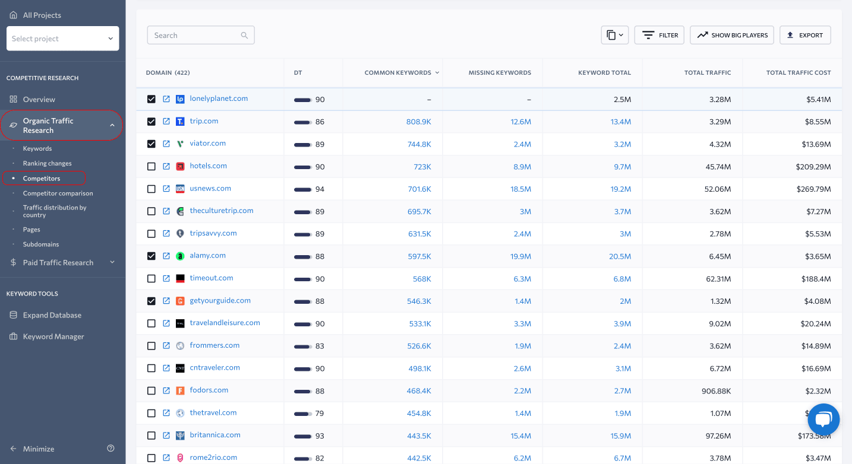Screen dimensions: 852x464
Task: Click the Total Traffic Cost column header
Action: click(799, 73)
